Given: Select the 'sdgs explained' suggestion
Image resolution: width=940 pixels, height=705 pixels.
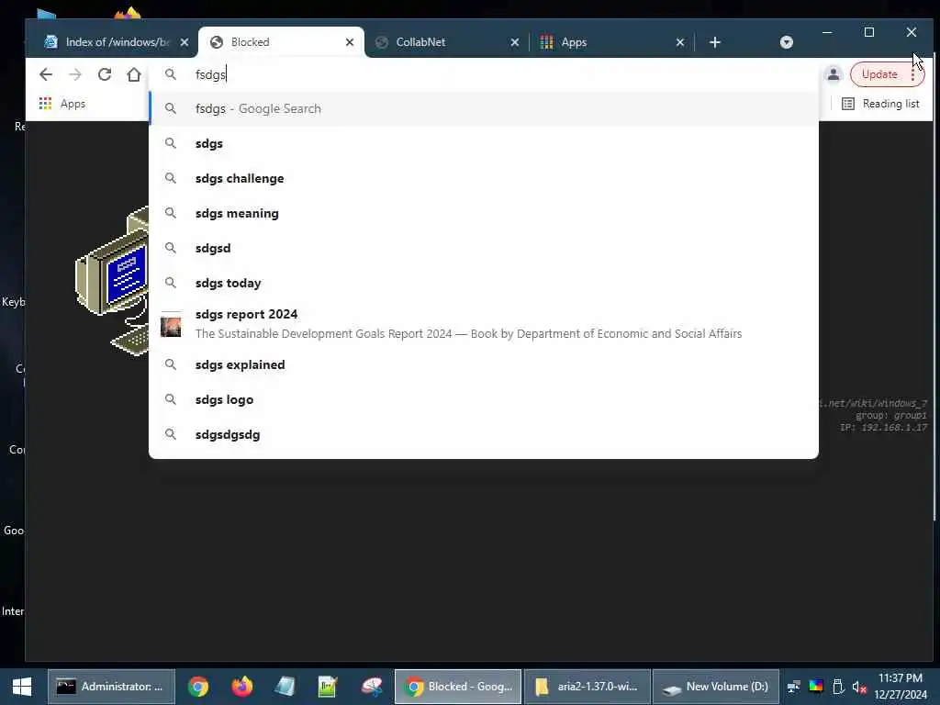Looking at the screenshot, I should (x=484, y=364).
